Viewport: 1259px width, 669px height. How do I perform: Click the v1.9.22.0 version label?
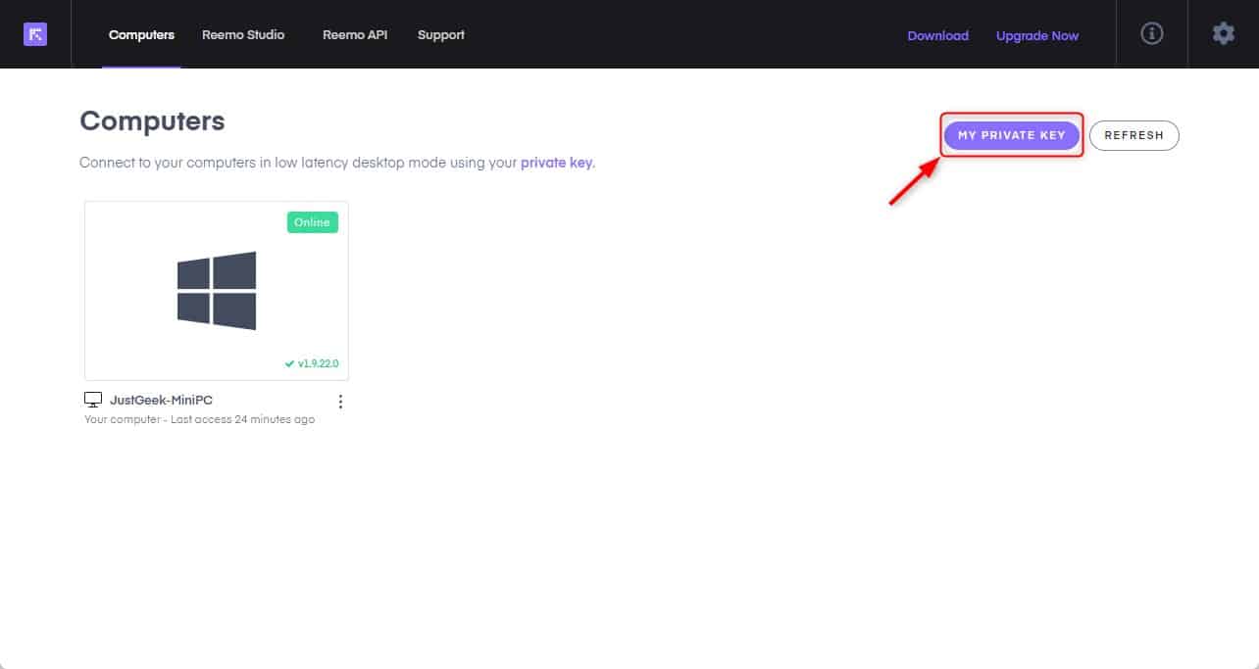coord(312,363)
